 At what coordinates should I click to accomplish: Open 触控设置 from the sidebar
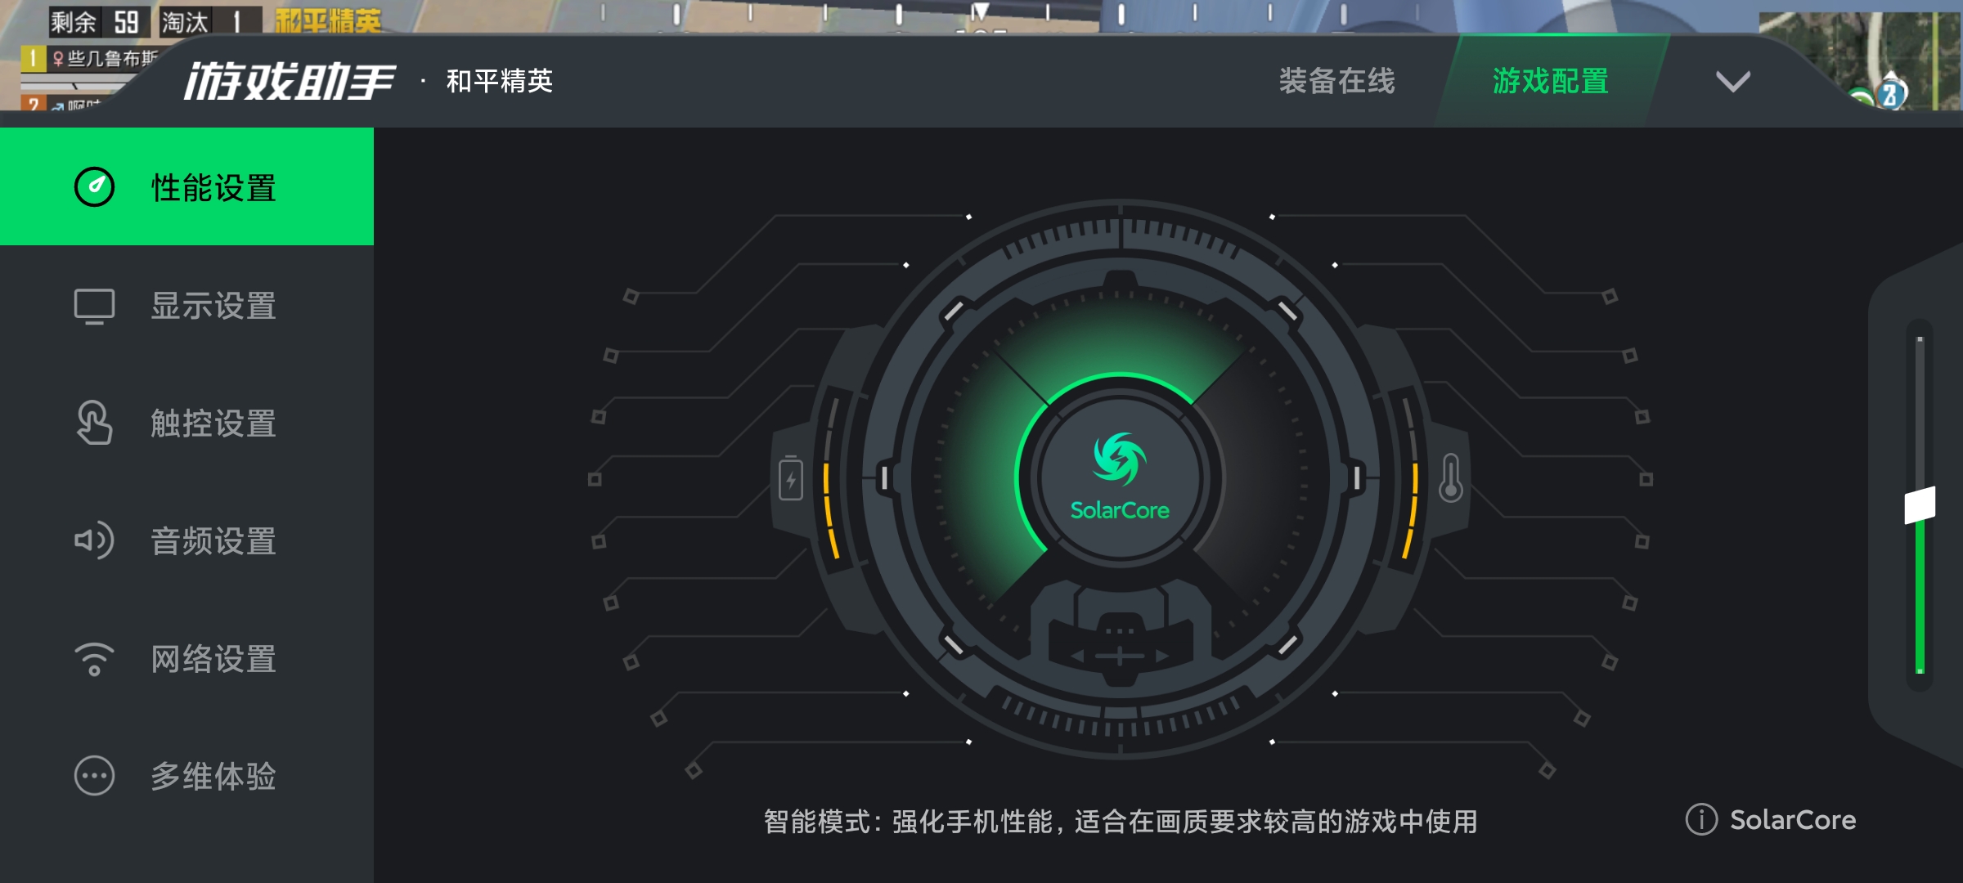[x=186, y=423]
